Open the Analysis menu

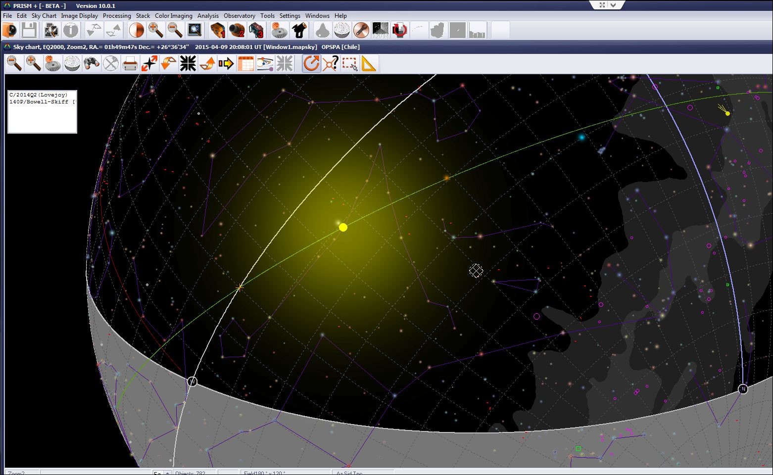[x=208, y=16]
